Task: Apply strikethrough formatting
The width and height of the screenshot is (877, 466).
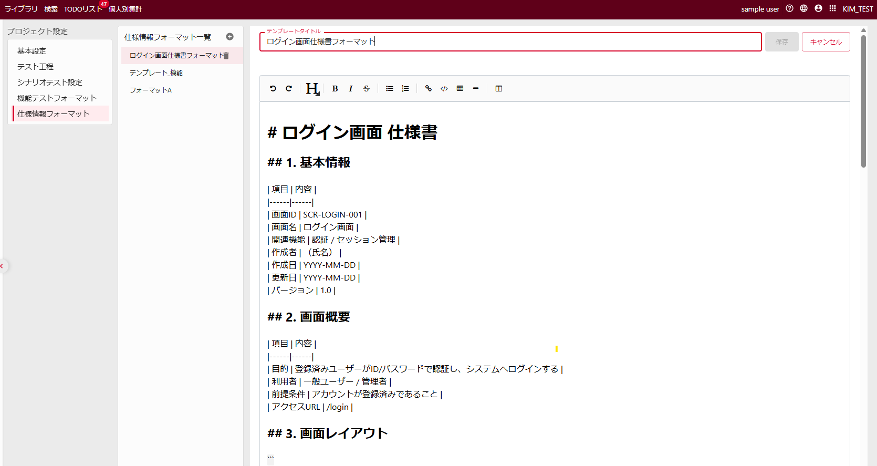Action: tap(366, 89)
